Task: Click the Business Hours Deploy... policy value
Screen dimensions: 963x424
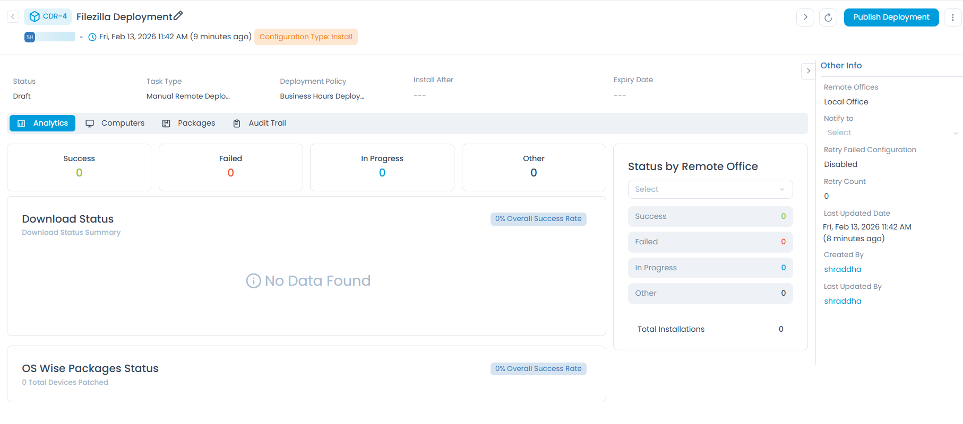Action: pos(322,96)
